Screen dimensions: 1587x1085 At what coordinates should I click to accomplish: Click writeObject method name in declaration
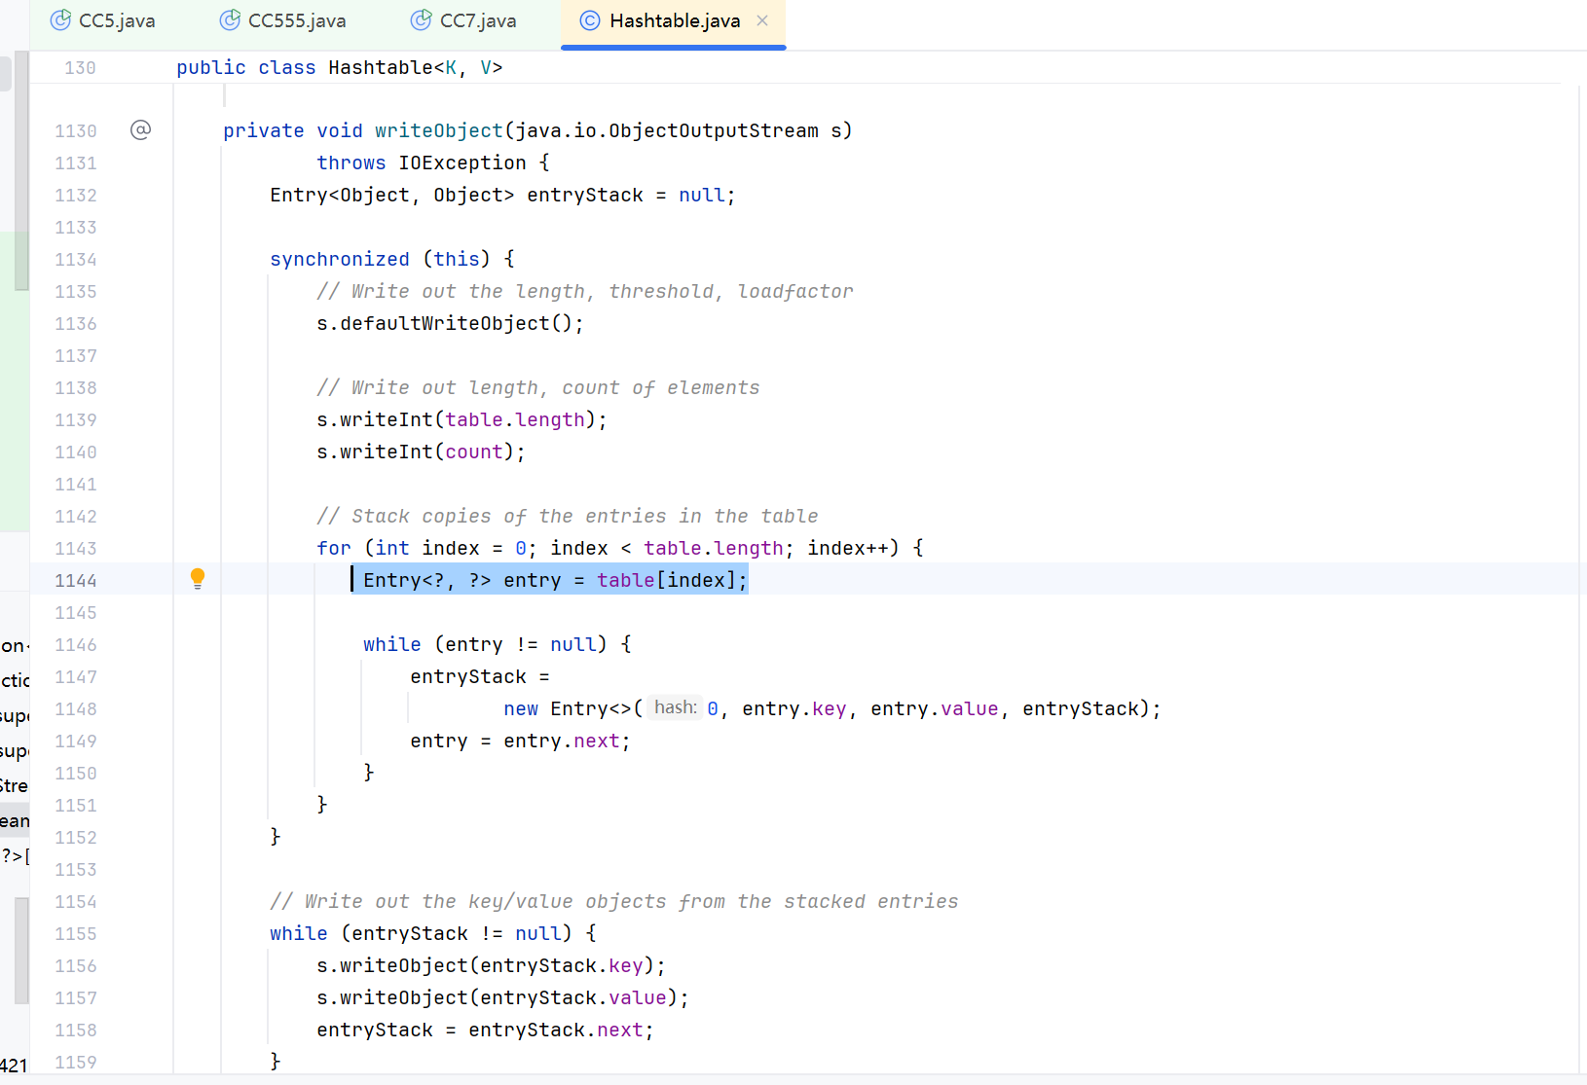[438, 130]
